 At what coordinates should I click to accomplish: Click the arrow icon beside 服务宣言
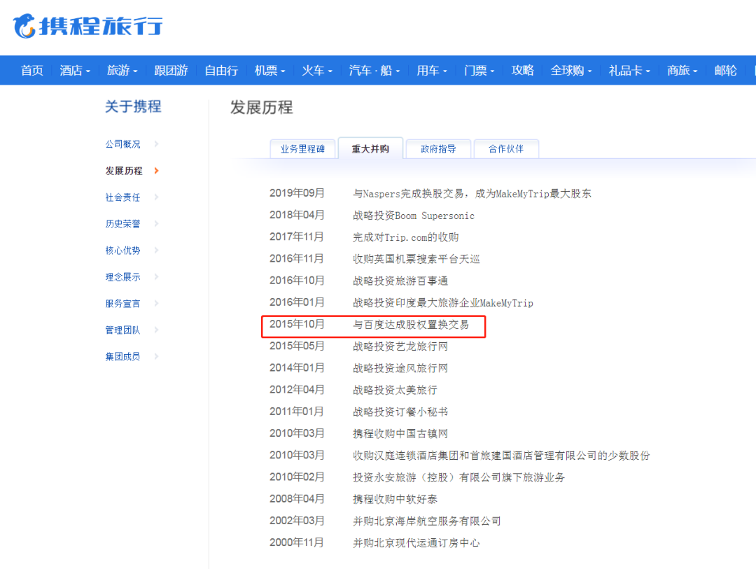[156, 303]
